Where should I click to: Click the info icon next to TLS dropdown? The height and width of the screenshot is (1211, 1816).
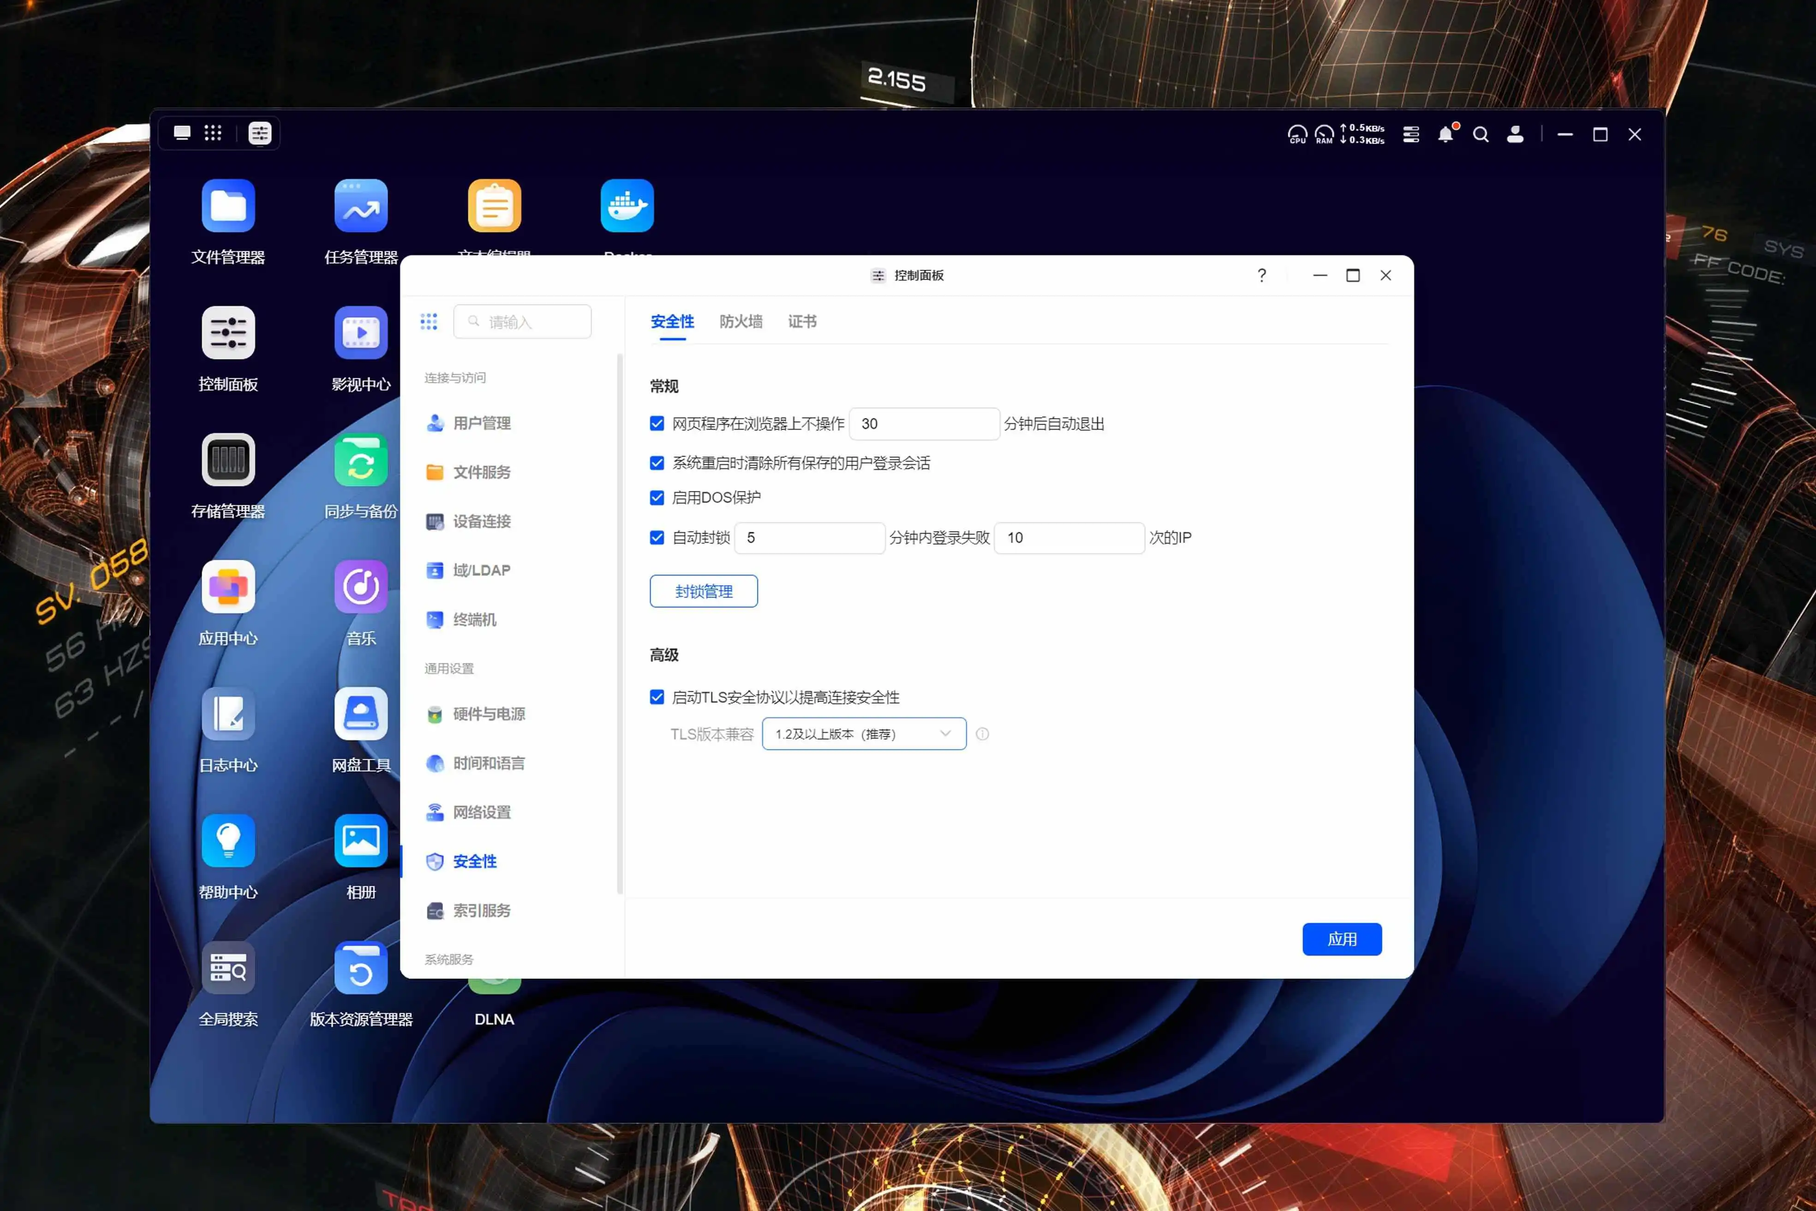(x=982, y=734)
